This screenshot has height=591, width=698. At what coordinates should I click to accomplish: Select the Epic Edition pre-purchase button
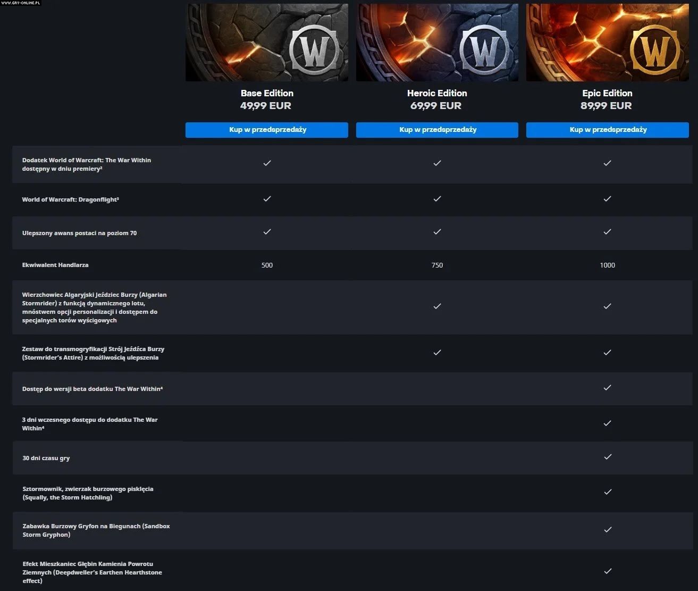pyautogui.click(x=607, y=130)
